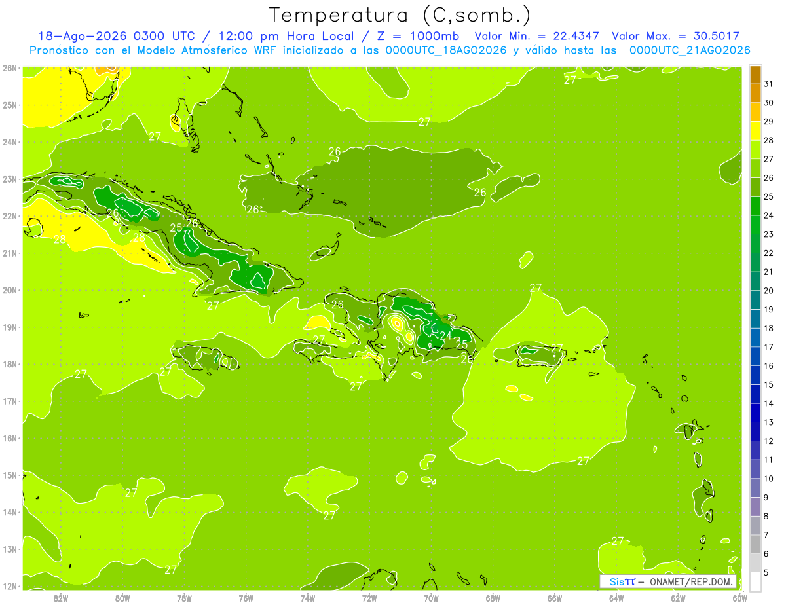Click the '60W' longitude axis label

coord(739,598)
